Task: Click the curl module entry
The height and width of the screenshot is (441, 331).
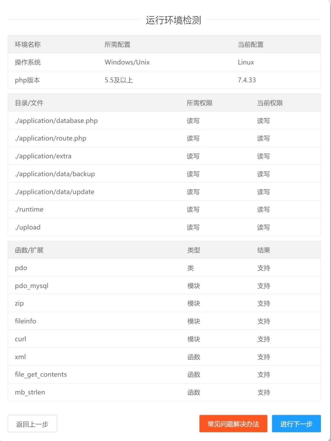Action: [x=20, y=339]
